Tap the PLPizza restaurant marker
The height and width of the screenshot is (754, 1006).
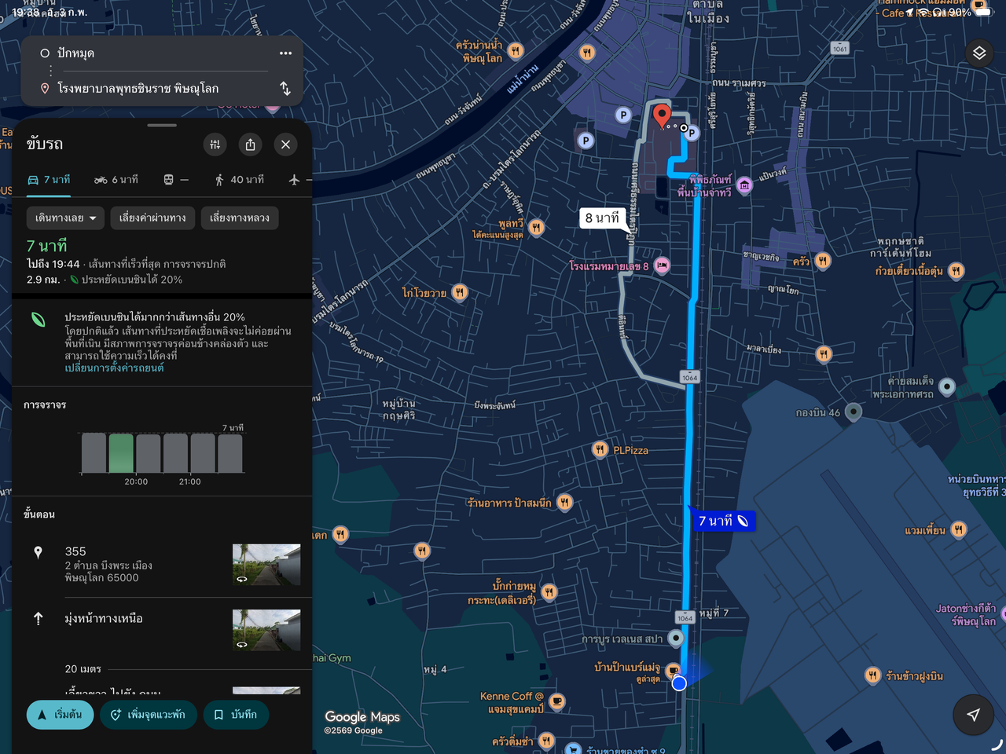pyautogui.click(x=600, y=450)
